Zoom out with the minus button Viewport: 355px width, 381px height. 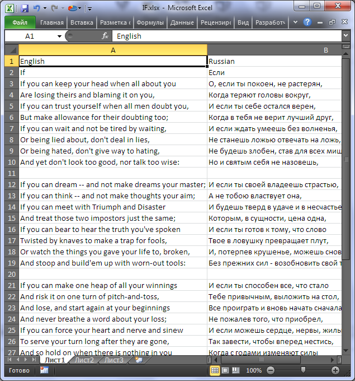click(270, 370)
